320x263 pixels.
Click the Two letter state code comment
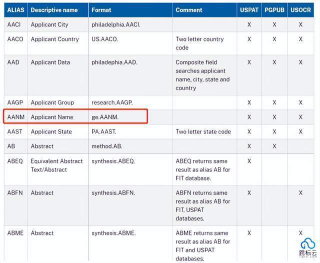pyautogui.click(x=203, y=131)
